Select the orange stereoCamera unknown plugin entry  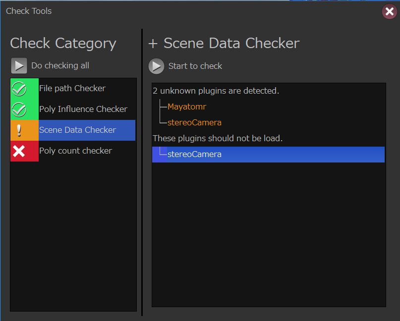pyautogui.click(x=194, y=122)
